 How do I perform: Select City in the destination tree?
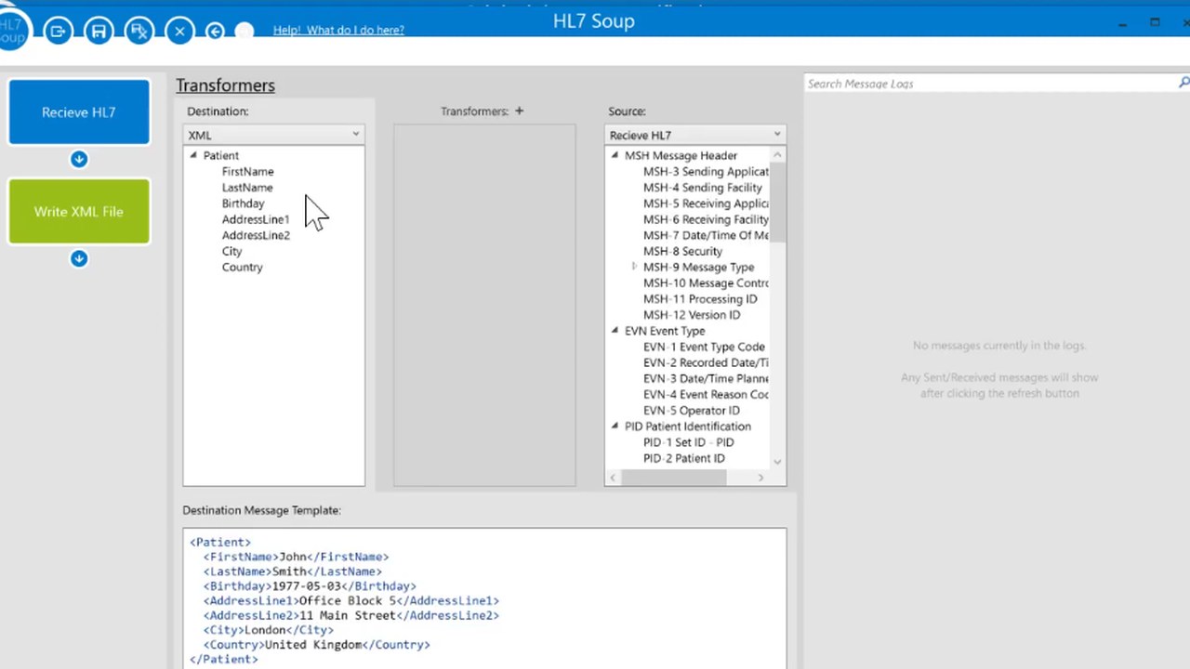pos(231,251)
